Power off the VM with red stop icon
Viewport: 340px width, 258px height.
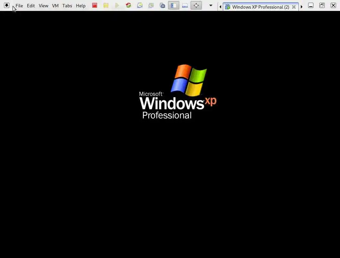click(95, 5)
